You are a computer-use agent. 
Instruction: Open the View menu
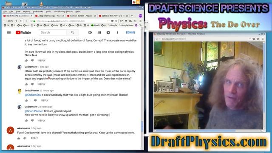(18, 11)
